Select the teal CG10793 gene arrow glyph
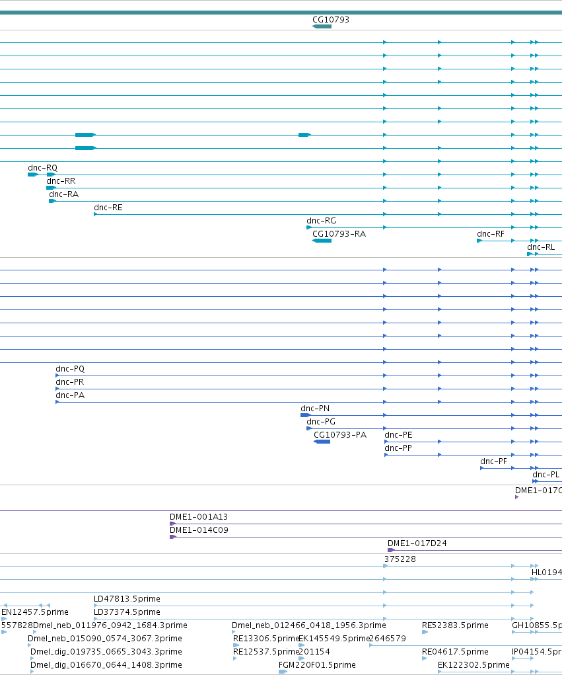Screen dimensions: 562x675 coord(322,26)
